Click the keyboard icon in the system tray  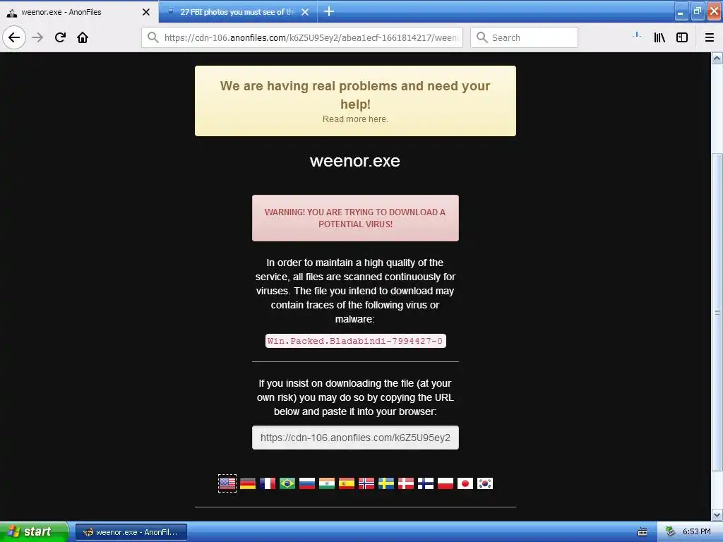(x=643, y=532)
